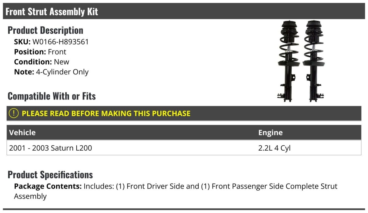Select the Compatible With or Fits heading
The image size is (368, 213).
(52, 96)
